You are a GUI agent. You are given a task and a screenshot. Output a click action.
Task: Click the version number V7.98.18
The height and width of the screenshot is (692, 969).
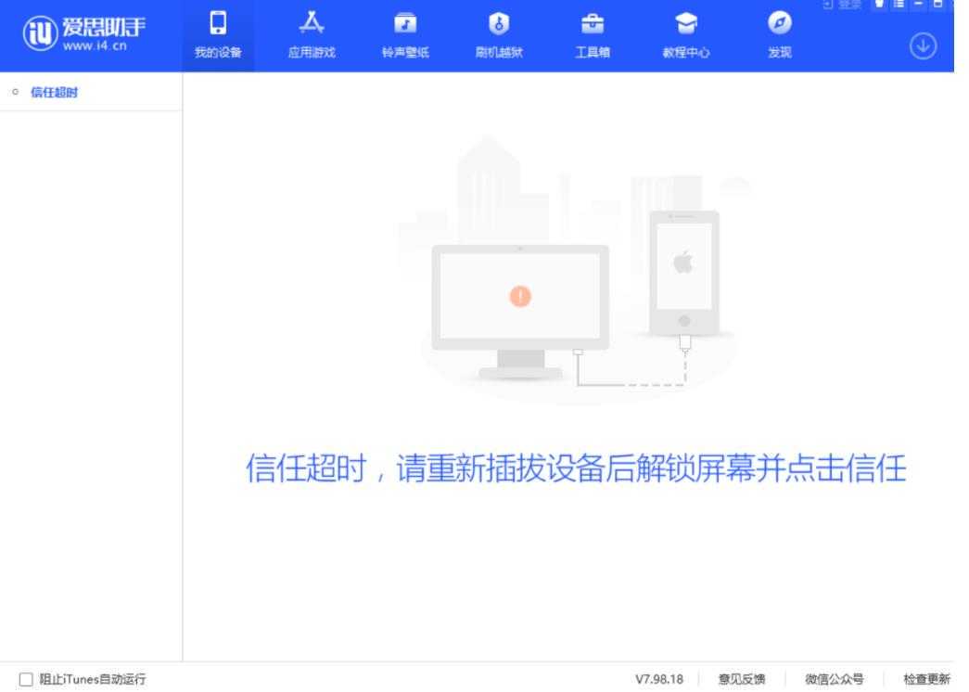tap(659, 680)
